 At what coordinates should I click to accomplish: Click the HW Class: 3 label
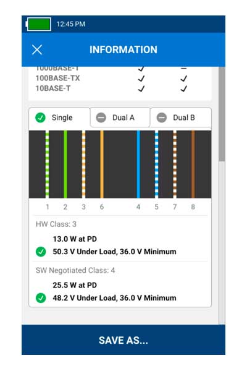[56, 224]
